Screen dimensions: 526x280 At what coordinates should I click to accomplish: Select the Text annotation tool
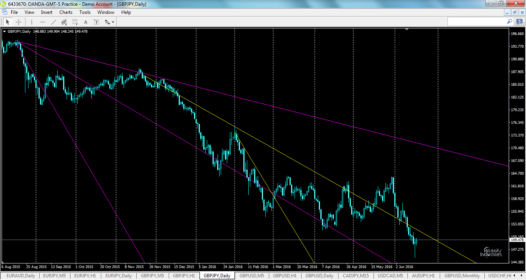[x=85, y=22]
